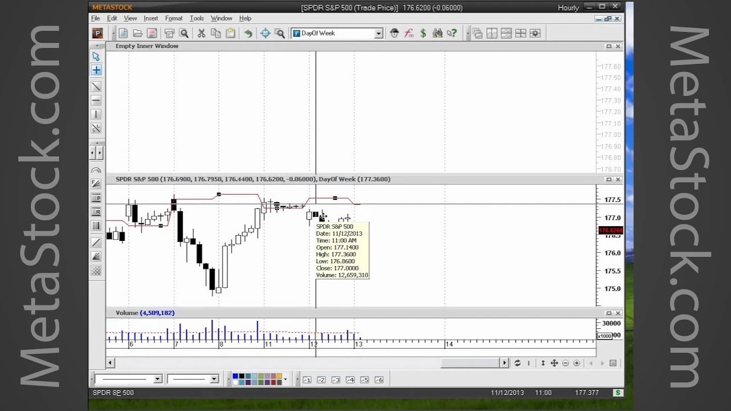
Task: Open the Indicator Builder fx icon
Action: [x=409, y=33]
